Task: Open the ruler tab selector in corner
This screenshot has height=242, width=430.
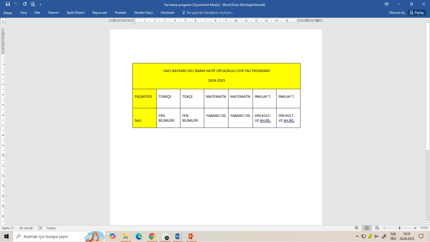Action: point(3,21)
